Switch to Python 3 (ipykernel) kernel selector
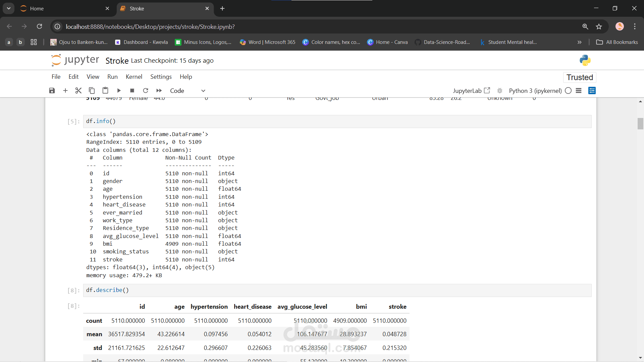The height and width of the screenshot is (362, 644). pos(535,90)
